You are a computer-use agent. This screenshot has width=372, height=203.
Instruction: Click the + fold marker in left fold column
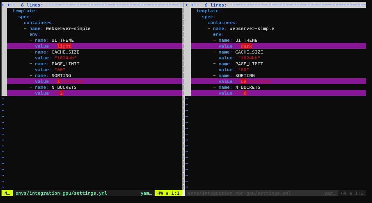pos(3,5)
